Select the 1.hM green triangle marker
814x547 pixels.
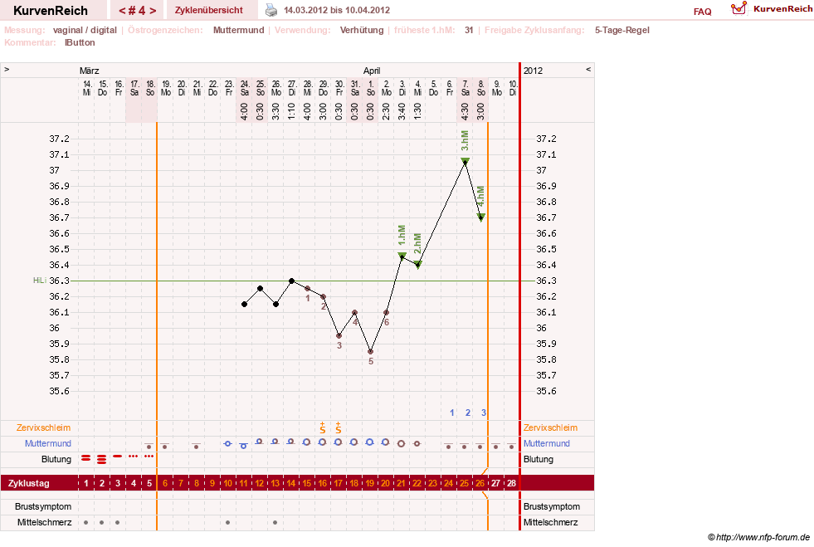click(402, 255)
